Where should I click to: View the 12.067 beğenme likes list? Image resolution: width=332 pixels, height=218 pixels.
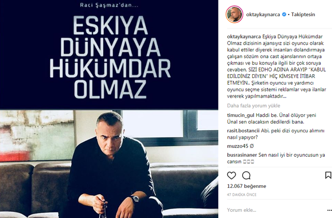(246, 186)
